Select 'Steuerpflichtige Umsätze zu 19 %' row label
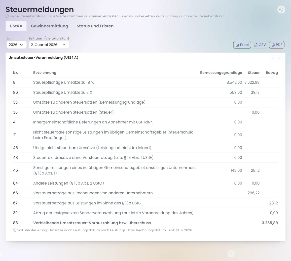The width and height of the screenshot is (291, 261). pos(63,82)
